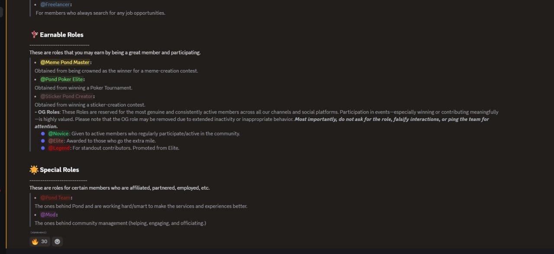
Task: Open the @Pond Poker Elite role mention
Action: 61,79
